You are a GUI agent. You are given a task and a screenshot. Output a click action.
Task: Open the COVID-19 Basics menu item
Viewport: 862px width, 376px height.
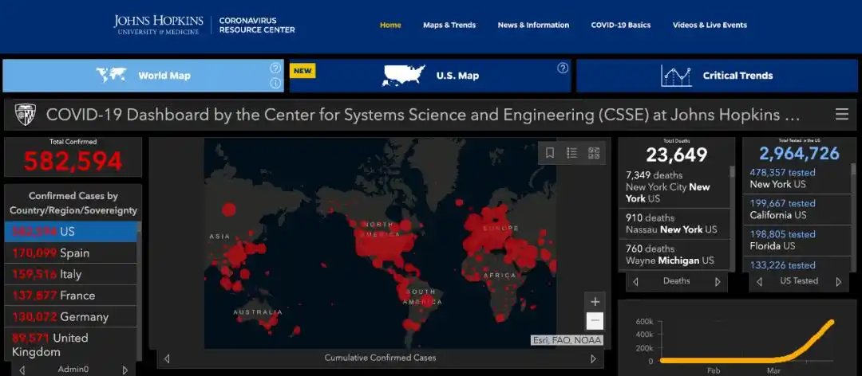click(x=620, y=25)
